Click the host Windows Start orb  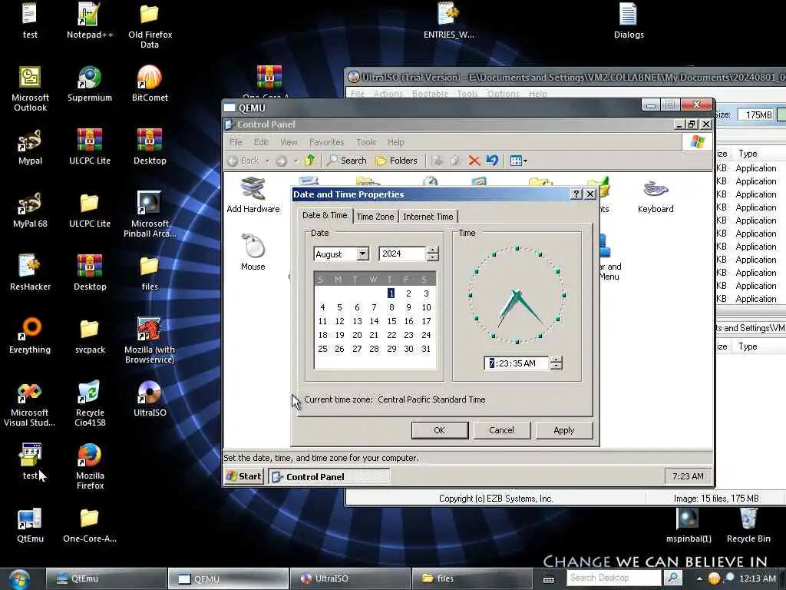(19, 579)
